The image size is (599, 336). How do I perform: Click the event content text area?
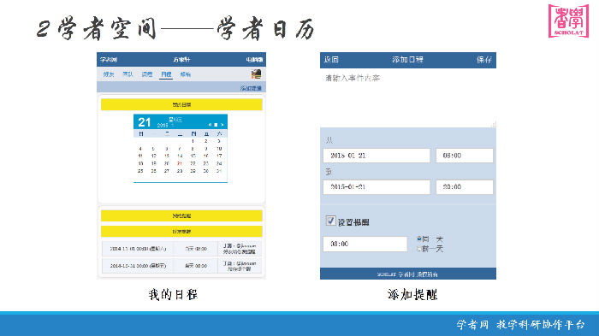point(408,97)
